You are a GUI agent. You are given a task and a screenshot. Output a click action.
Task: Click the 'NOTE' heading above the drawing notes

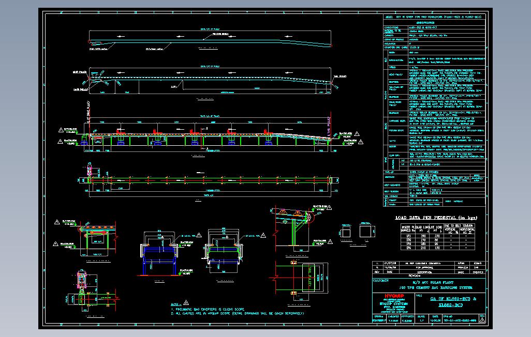click(175, 304)
